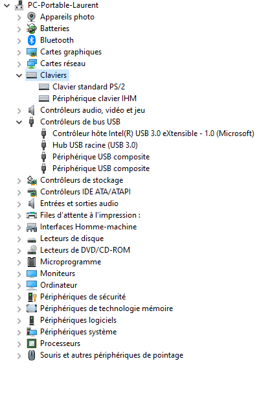
Task: Expand the Cartes graphiques category
Action: pos(19,52)
